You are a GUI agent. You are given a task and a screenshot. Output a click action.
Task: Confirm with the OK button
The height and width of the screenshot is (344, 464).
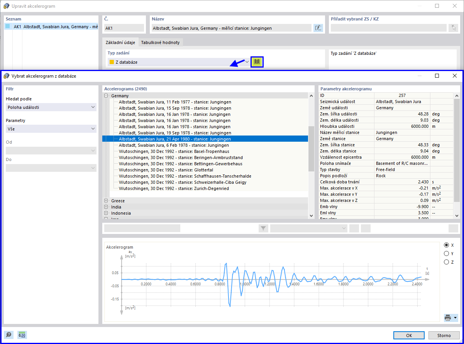point(409,336)
